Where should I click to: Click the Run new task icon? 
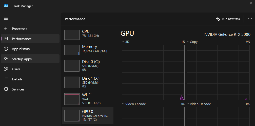point(218,19)
